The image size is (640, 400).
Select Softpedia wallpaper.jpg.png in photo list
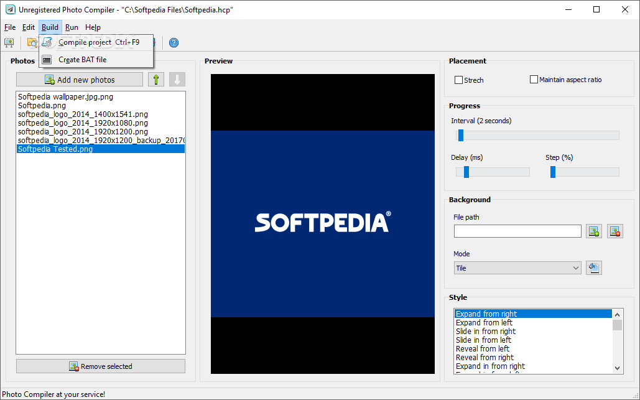(x=101, y=97)
